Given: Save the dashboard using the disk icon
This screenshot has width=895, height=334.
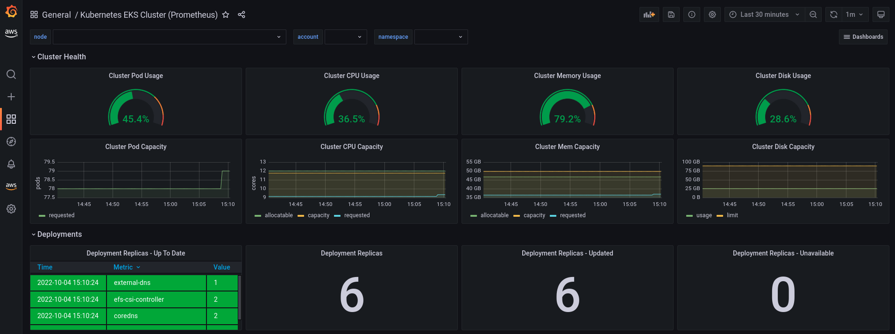Looking at the screenshot, I should 671,14.
